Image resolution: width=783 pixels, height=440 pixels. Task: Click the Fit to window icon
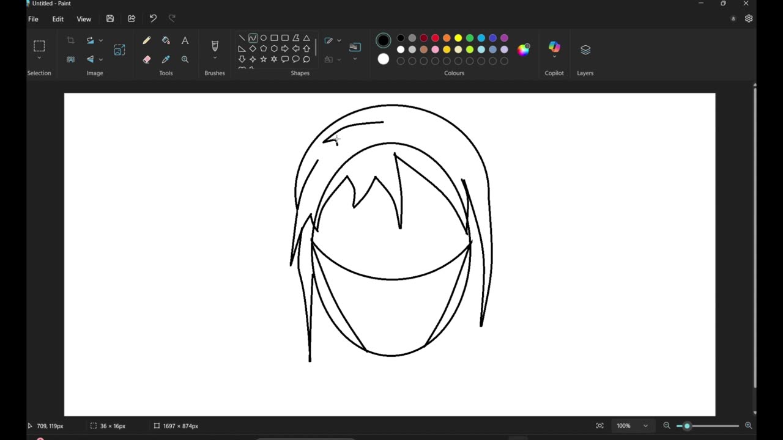pos(600,426)
